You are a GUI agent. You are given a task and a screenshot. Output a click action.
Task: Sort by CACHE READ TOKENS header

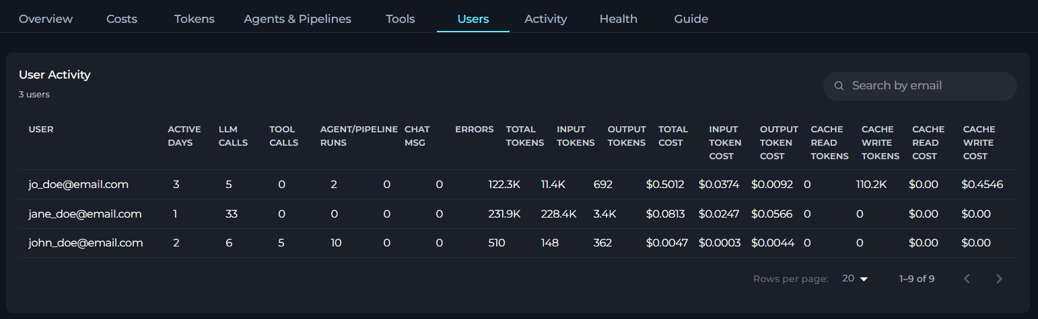tap(829, 142)
